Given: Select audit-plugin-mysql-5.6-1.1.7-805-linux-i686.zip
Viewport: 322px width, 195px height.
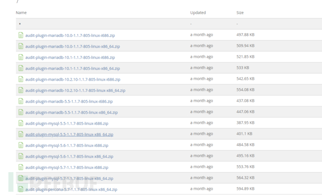Looking at the screenshot, I should [67, 146].
